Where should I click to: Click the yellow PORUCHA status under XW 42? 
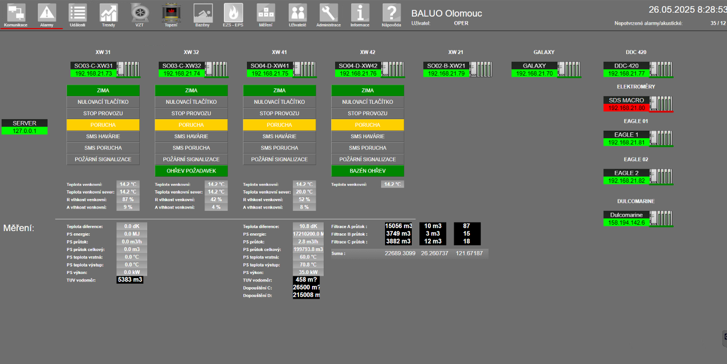tap(368, 125)
